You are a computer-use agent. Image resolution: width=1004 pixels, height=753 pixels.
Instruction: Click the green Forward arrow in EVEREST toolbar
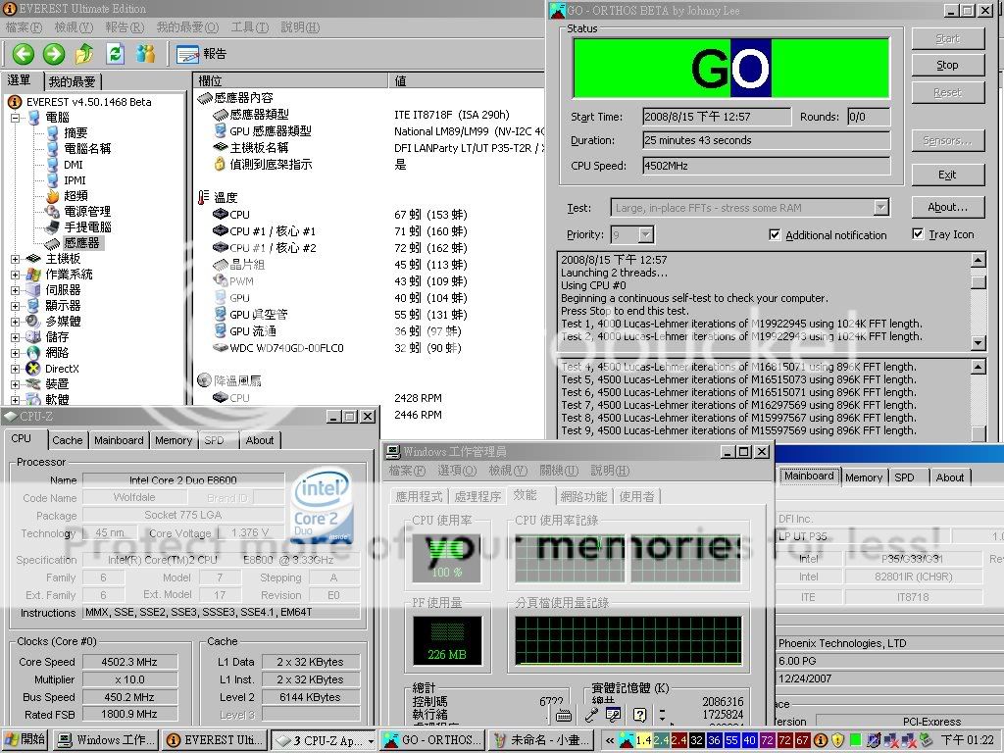(x=54, y=54)
